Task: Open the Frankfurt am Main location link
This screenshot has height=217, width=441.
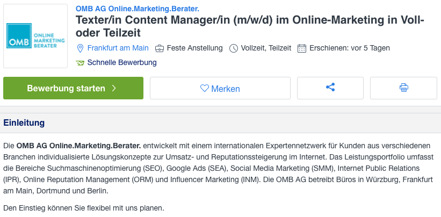Action: [x=118, y=48]
